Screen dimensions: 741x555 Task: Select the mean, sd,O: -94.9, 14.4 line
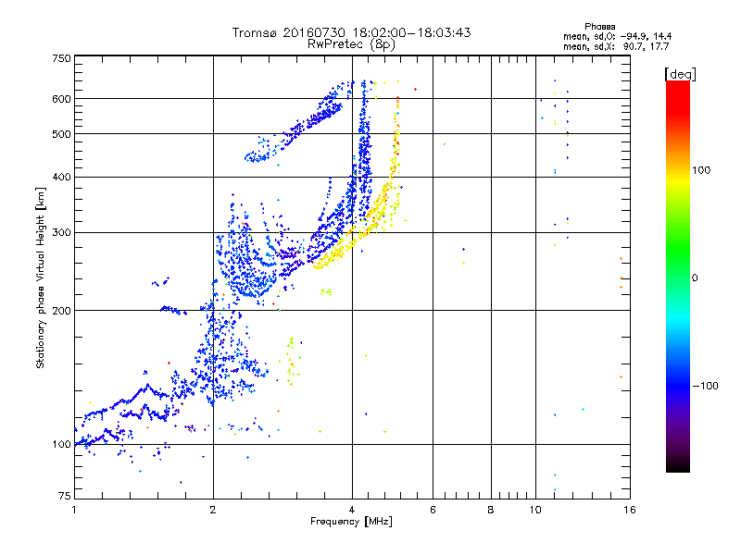click(617, 37)
